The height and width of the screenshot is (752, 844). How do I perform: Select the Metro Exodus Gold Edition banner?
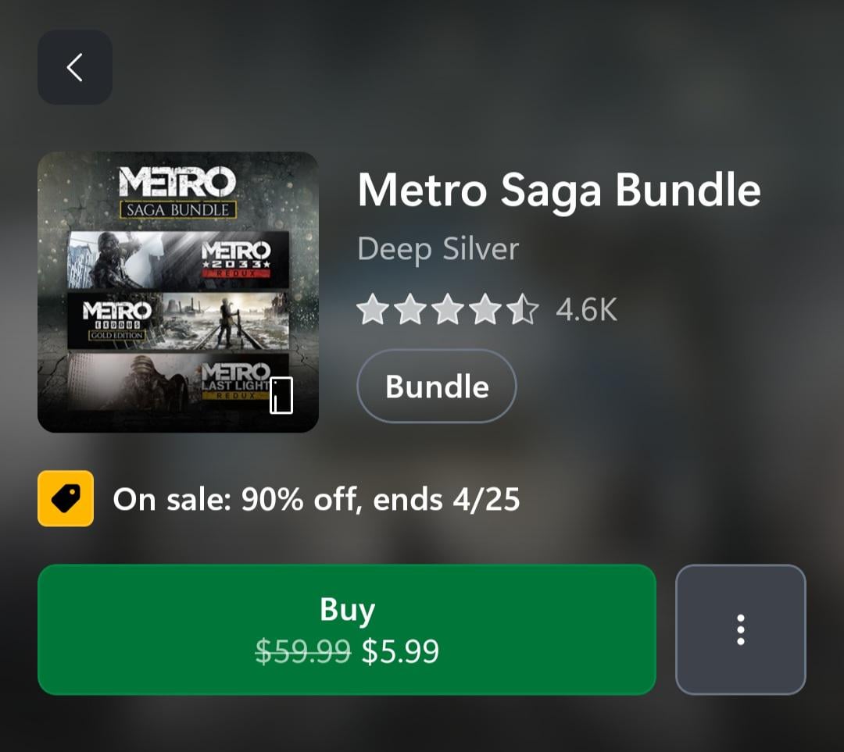178,321
